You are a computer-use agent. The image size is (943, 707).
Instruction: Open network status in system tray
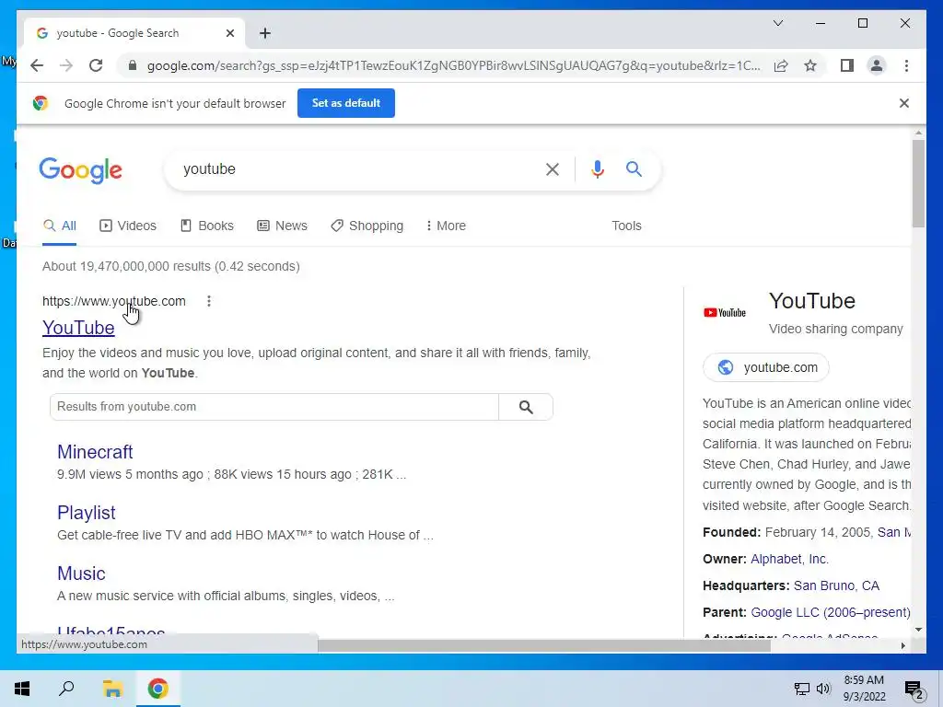(x=802, y=689)
